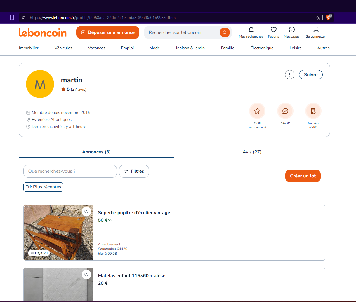Open the Autres category
This screenshot has height=302, width=356.
(324, 48)
